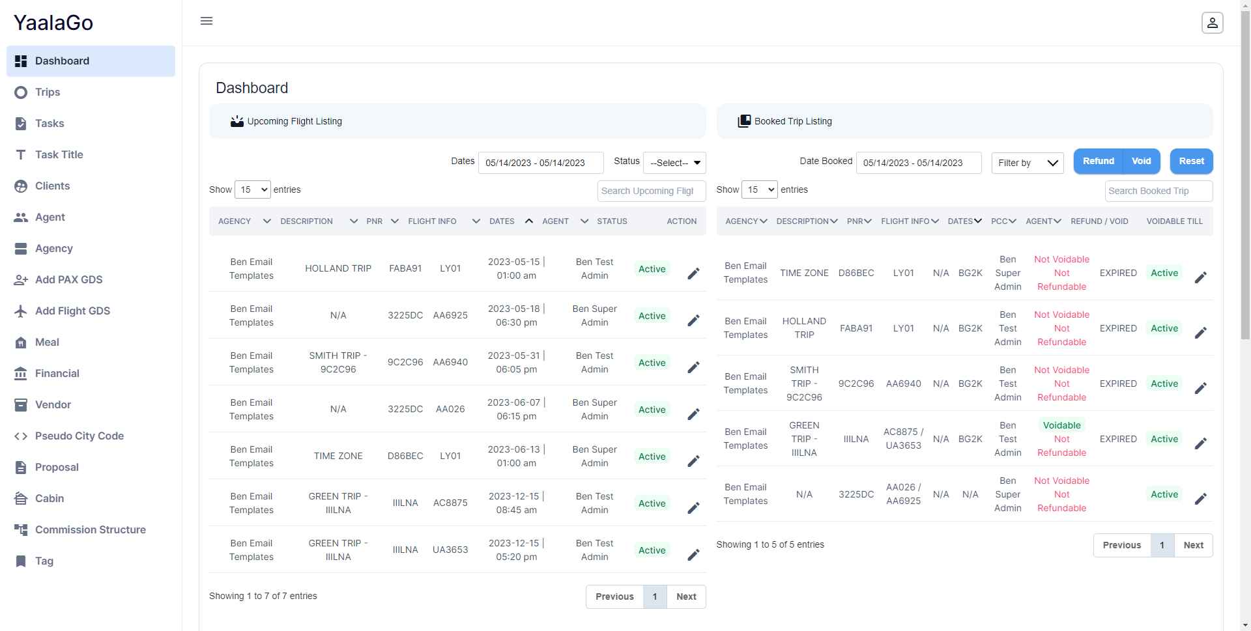Click the YaalaGo logo text
1251x631 pixels.
point(53,23)
